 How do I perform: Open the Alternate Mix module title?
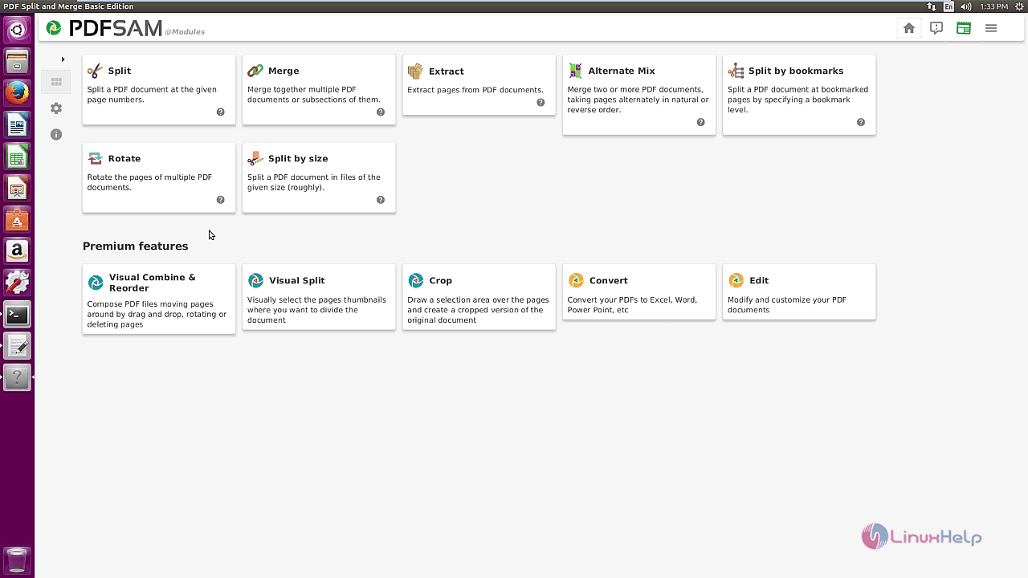[x=622, y=71]
